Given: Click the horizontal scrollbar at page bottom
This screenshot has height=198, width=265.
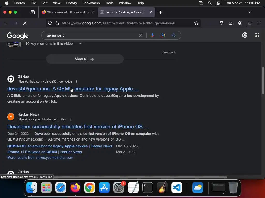Looking at the screenshot, I should click(x=140, y=177).
